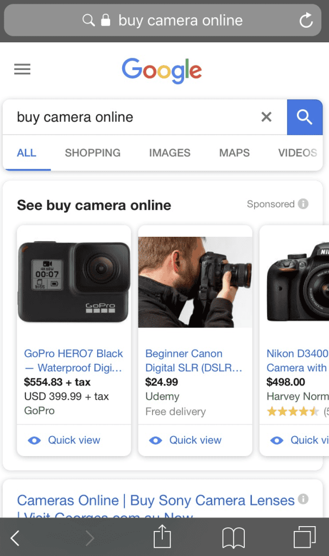Tap the Sponsored info icon

pos(302,204)
